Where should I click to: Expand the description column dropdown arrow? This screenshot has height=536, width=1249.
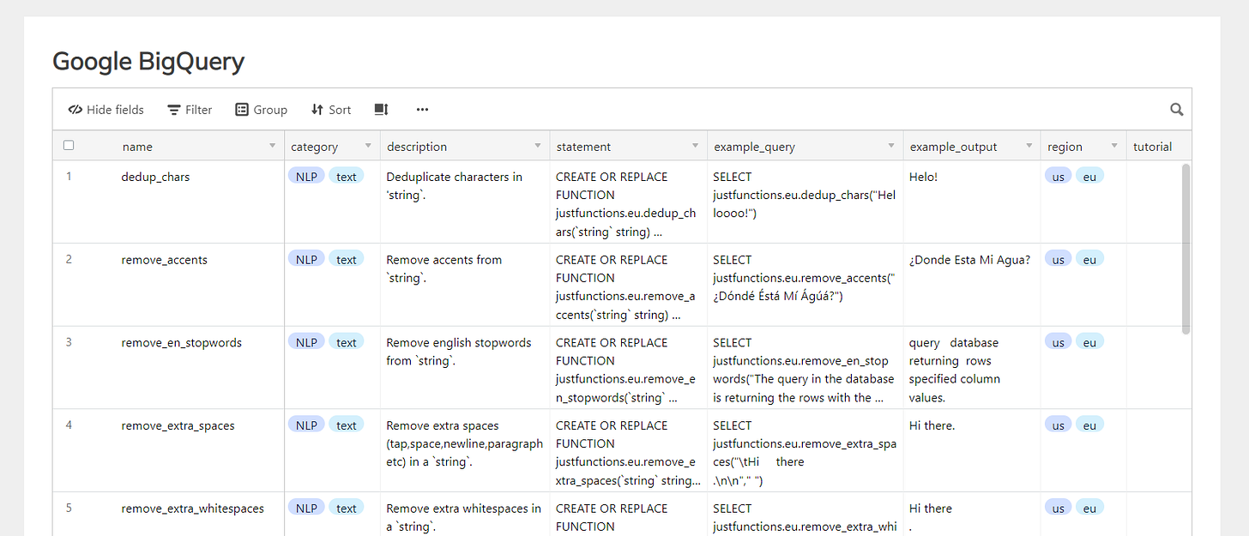(x=538, y=146)
